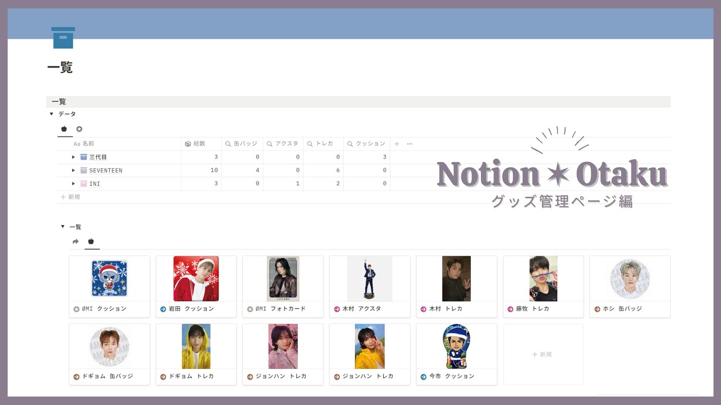Open the ホシ 缶バッジ card thumbnail

point(630,278)
